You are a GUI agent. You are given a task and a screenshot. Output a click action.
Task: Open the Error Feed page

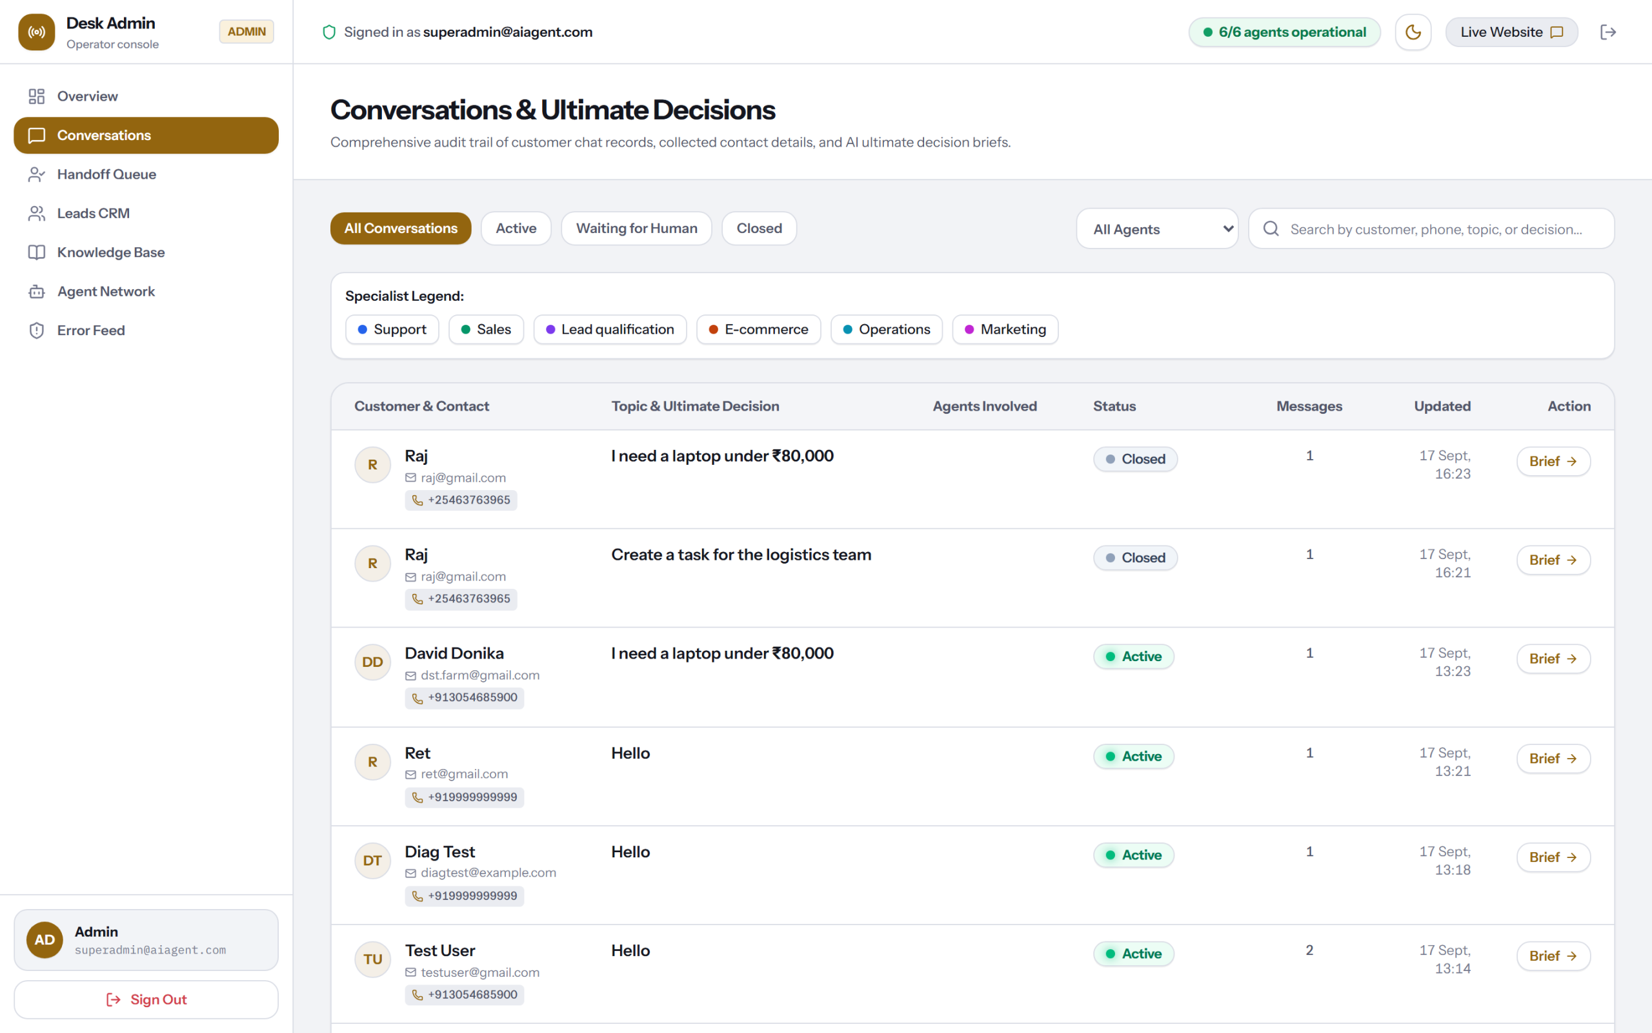coord(146,330)
